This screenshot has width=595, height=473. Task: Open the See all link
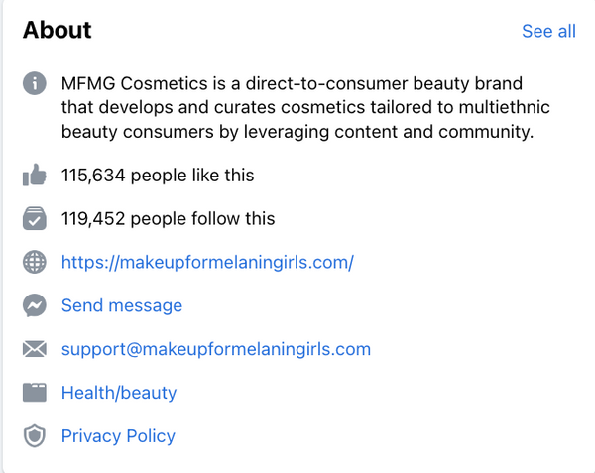548,31
